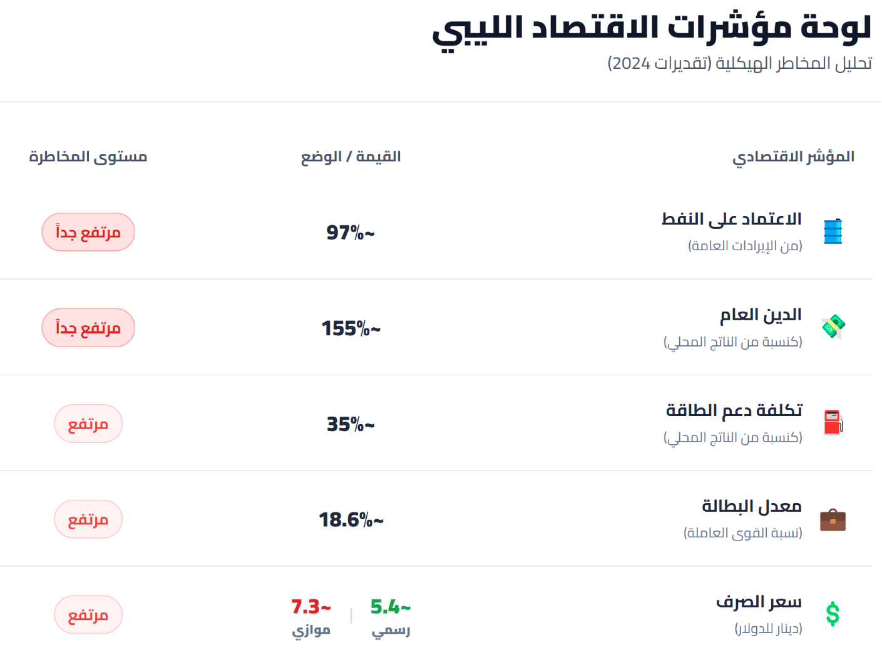This screenshot has width=882, height=665.
Task: Click the 'المؤشر الاقتصادي' column header
Action: click(793, 157)
